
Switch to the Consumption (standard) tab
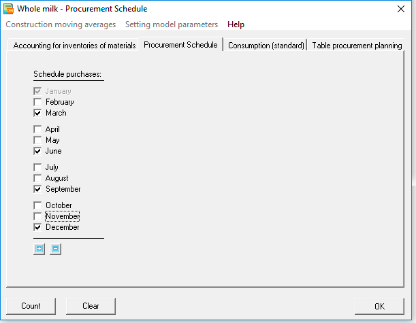coord(266,46)
